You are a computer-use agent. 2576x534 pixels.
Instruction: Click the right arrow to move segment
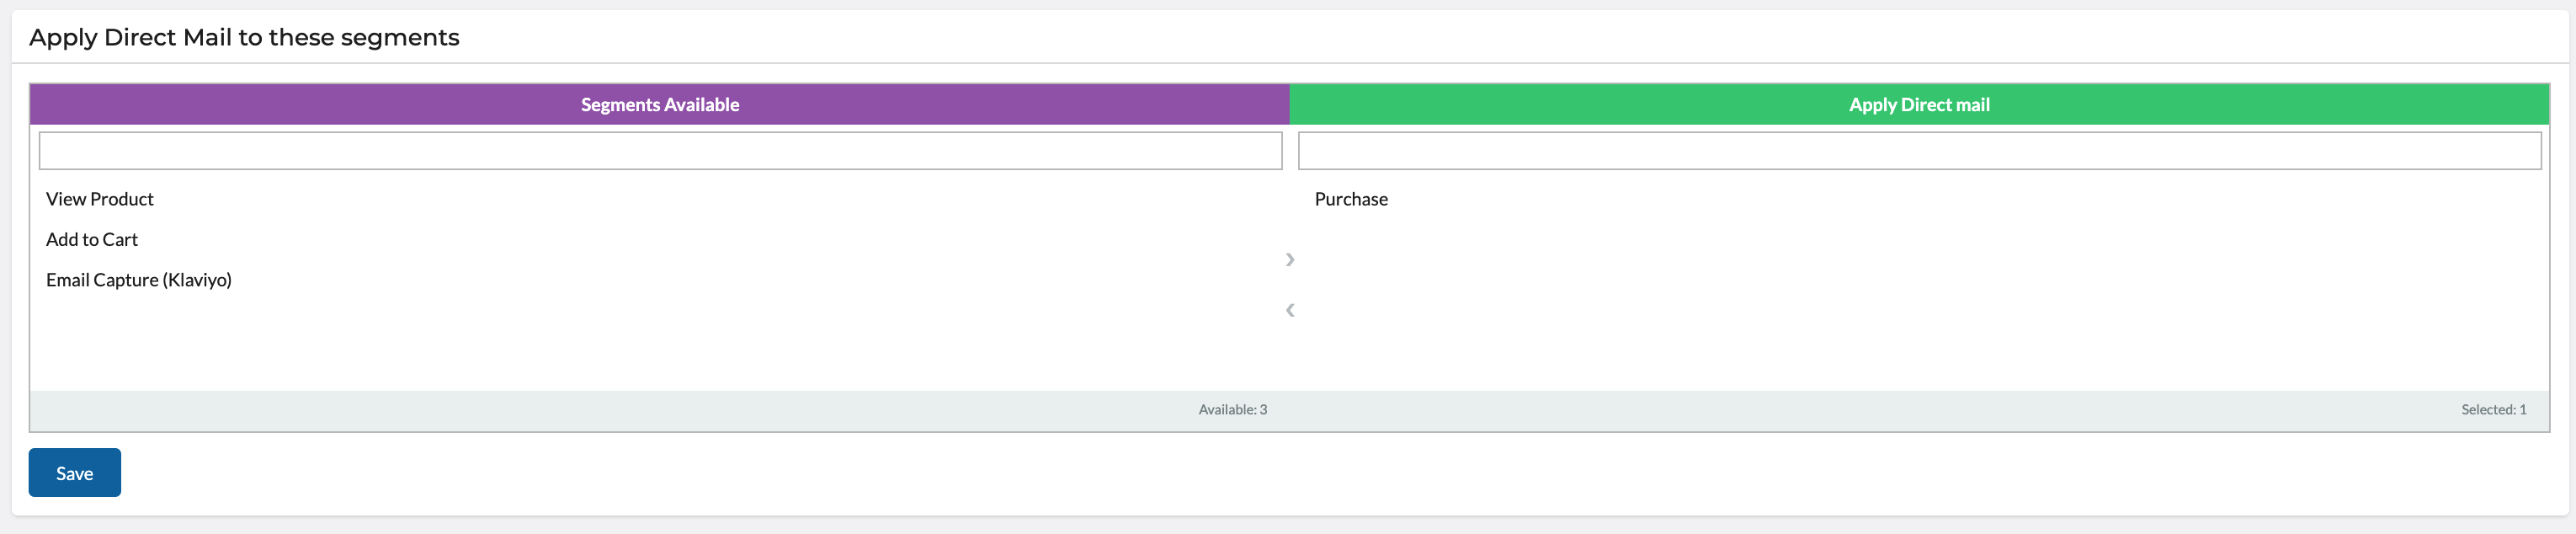(x=1290, y=260)
